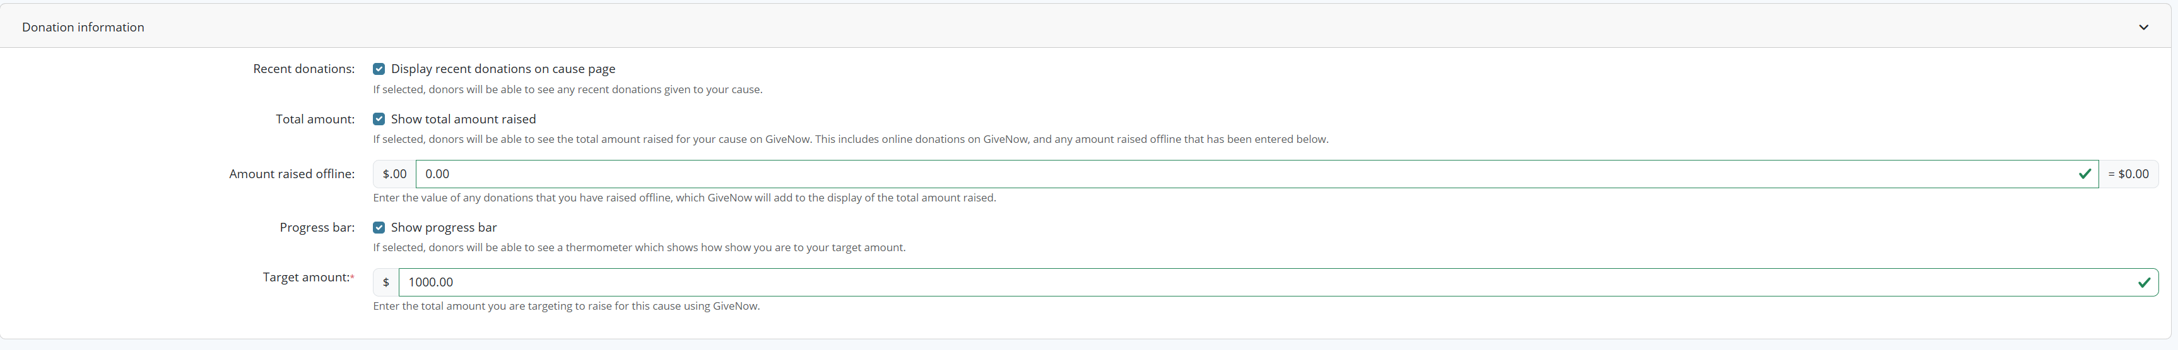
Task: Select the "Show total amount raised" label text
Action: pos(463,119)
